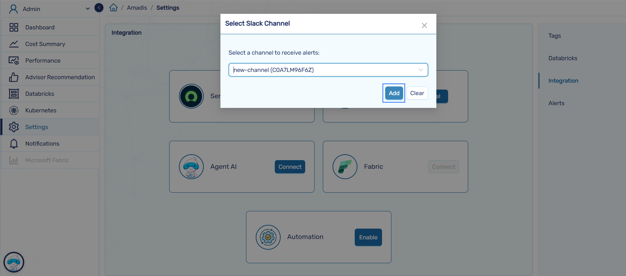Expand the Slack channel dropdown arrow
The height and width of the screenshot is (276, 626).
(420, 70)
